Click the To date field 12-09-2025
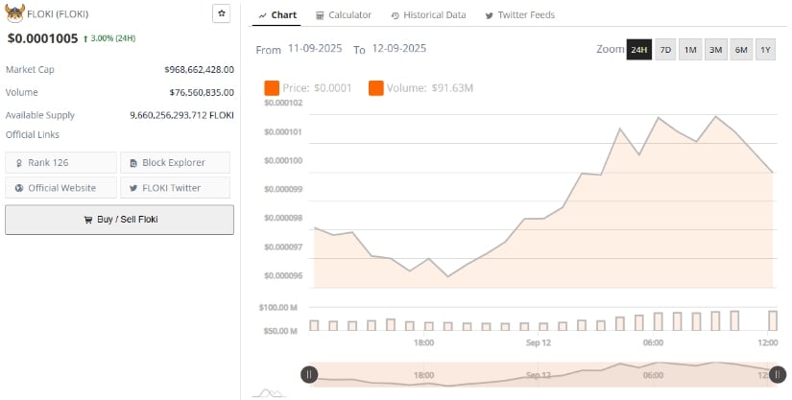This screenshot has height=400, width=792. pyautogui.click(x=399, y=48)
